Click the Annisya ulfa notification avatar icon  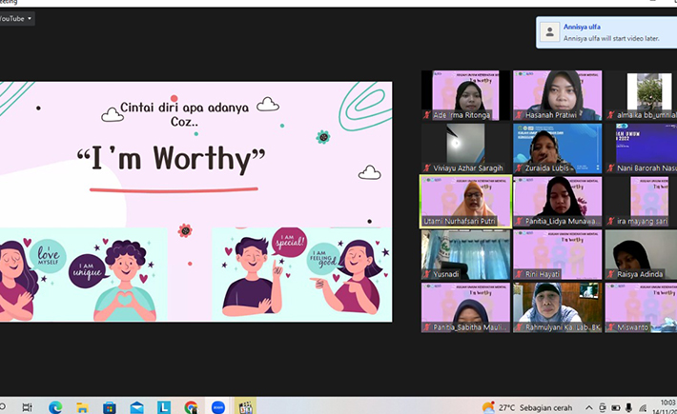(x=550, y=32)
